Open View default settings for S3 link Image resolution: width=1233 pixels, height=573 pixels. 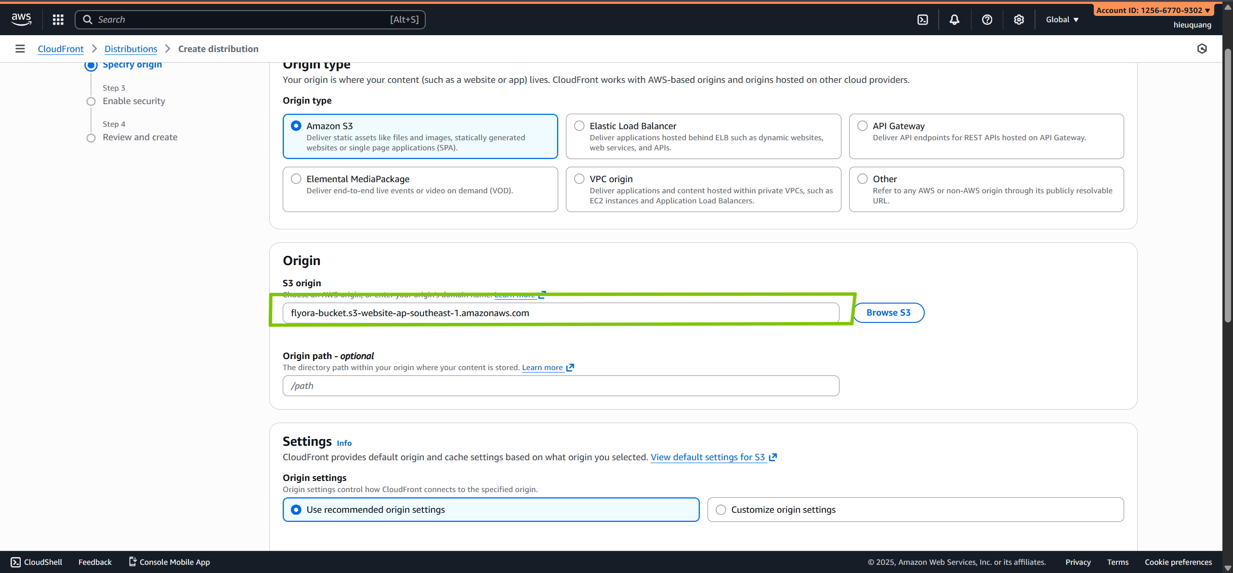(708, 457)
